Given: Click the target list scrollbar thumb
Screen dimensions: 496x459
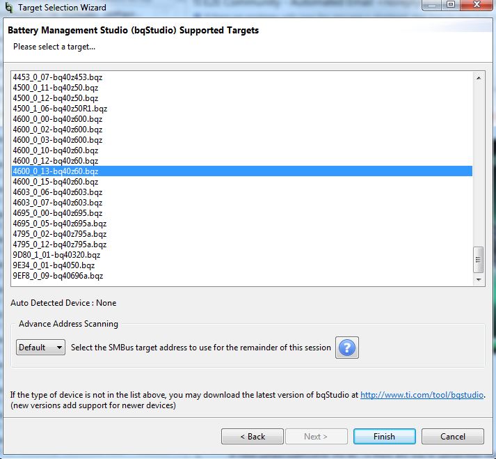Looking at the screenshot, I should pyautogui.click(x=479, y=260).
